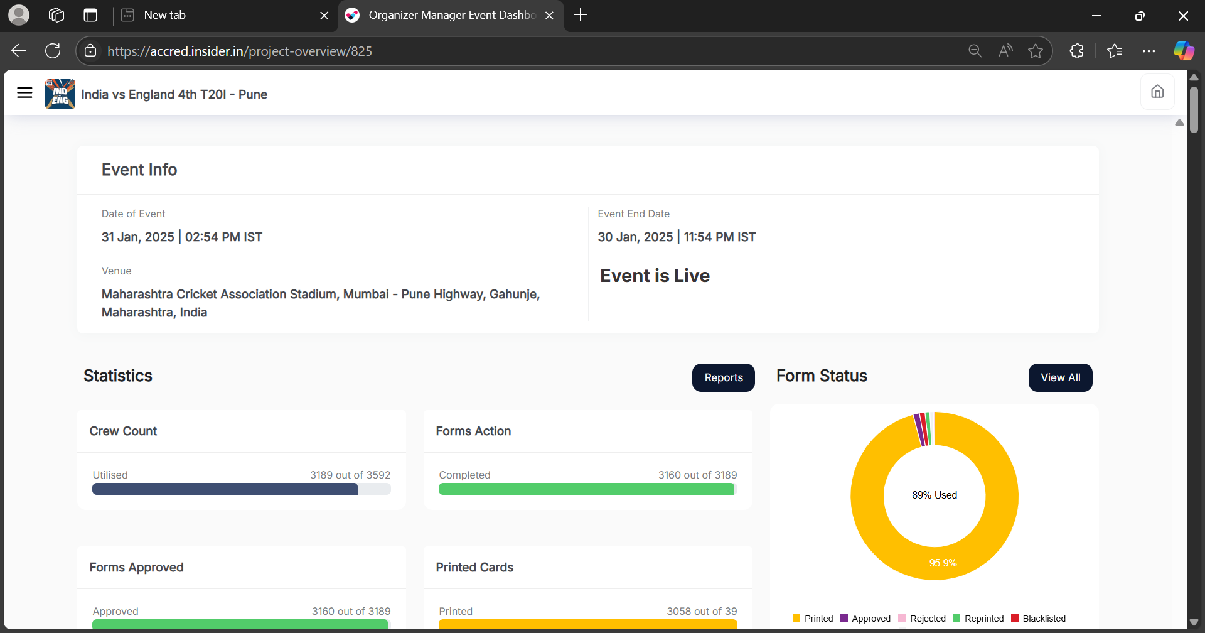
Task: Click the India vs England event logo
Action: 60,94
